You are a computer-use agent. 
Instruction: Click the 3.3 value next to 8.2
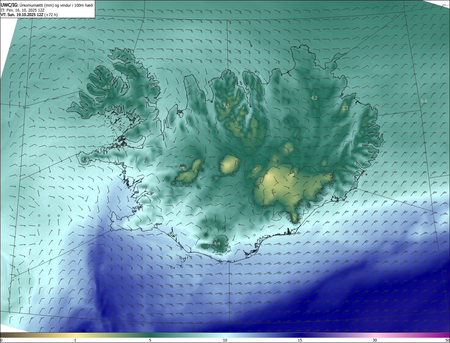click(226, 106)
